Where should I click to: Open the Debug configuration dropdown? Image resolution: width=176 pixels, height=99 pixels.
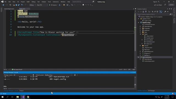[32, 5]
